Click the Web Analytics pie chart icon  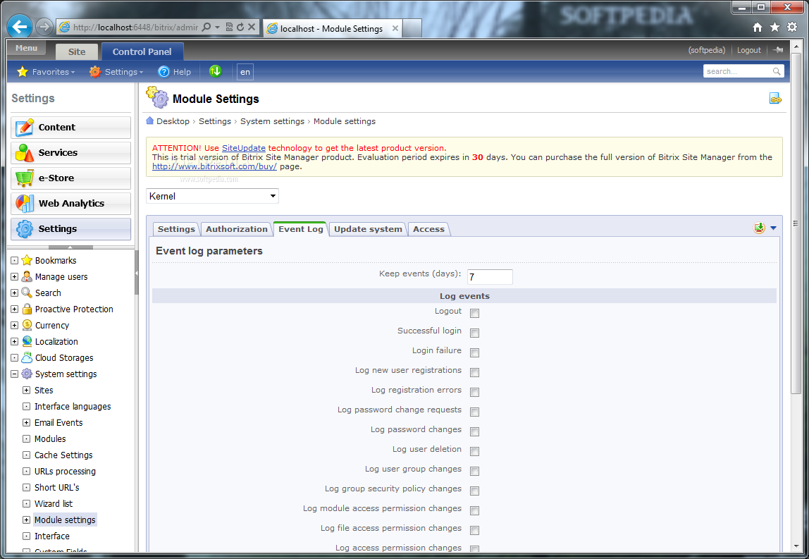pyautogui.click(x=24, y=203)
